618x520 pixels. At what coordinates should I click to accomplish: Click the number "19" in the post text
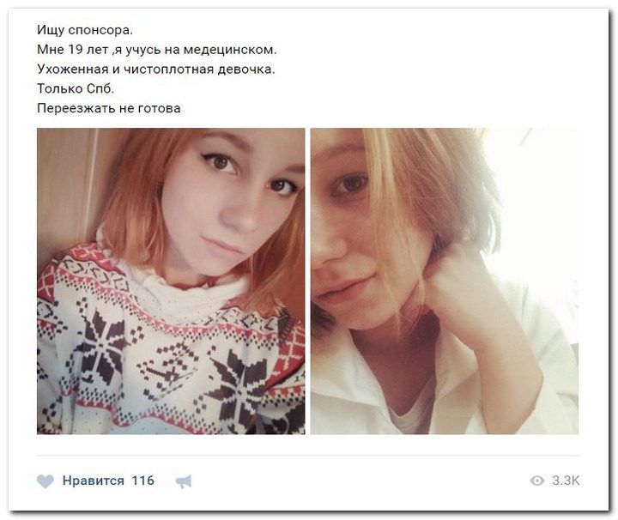[76, 50]
